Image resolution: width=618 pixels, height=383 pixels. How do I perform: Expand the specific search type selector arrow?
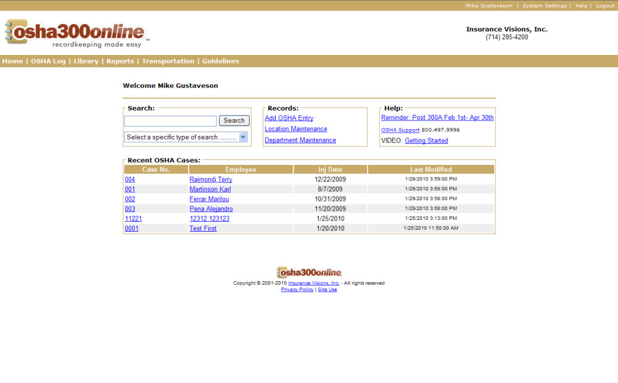pyautogui.click(x=242, y=137)
